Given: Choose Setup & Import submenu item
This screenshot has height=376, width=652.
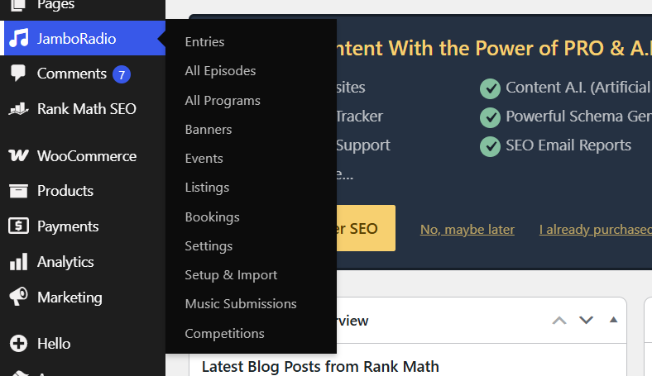Looking at the screenshot, I should tap(231, 275).
